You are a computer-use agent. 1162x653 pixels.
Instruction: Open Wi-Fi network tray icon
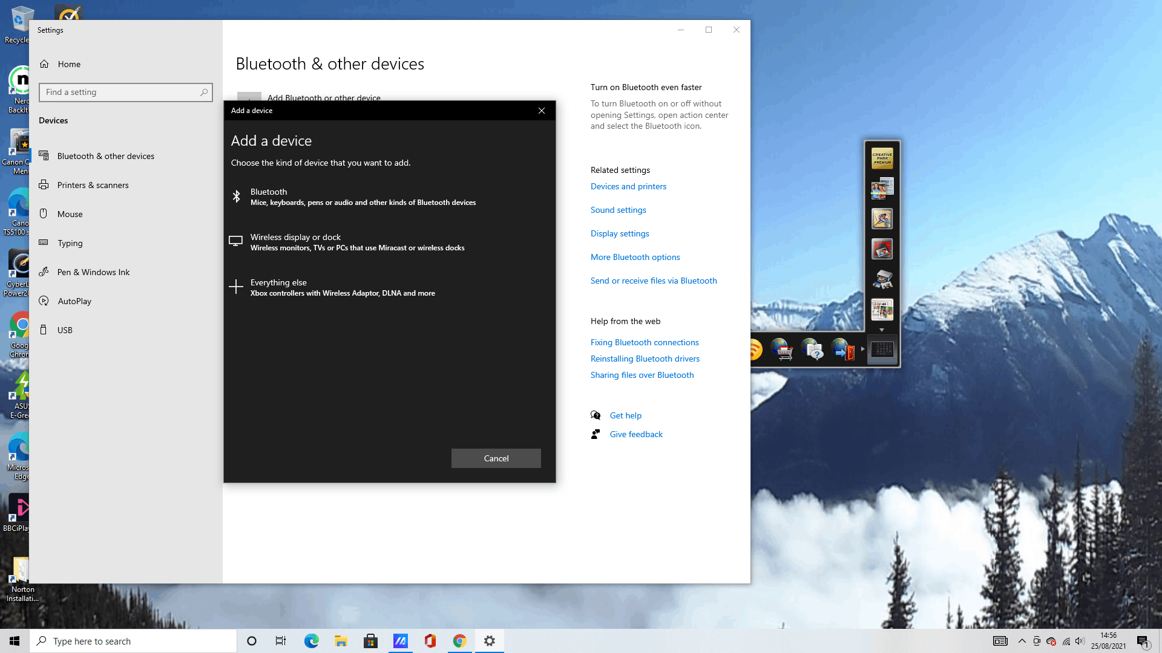coord(1066,641)
